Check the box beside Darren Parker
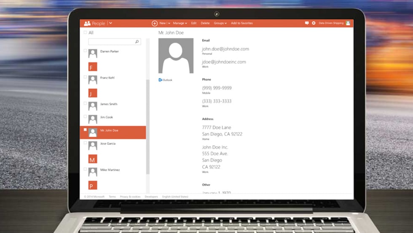 point(85,51)
